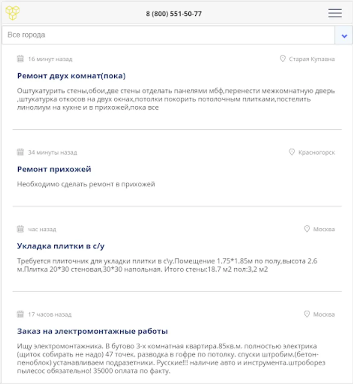Open the hamburger menu
Screen dimensions: 353x384
(335, 13)
